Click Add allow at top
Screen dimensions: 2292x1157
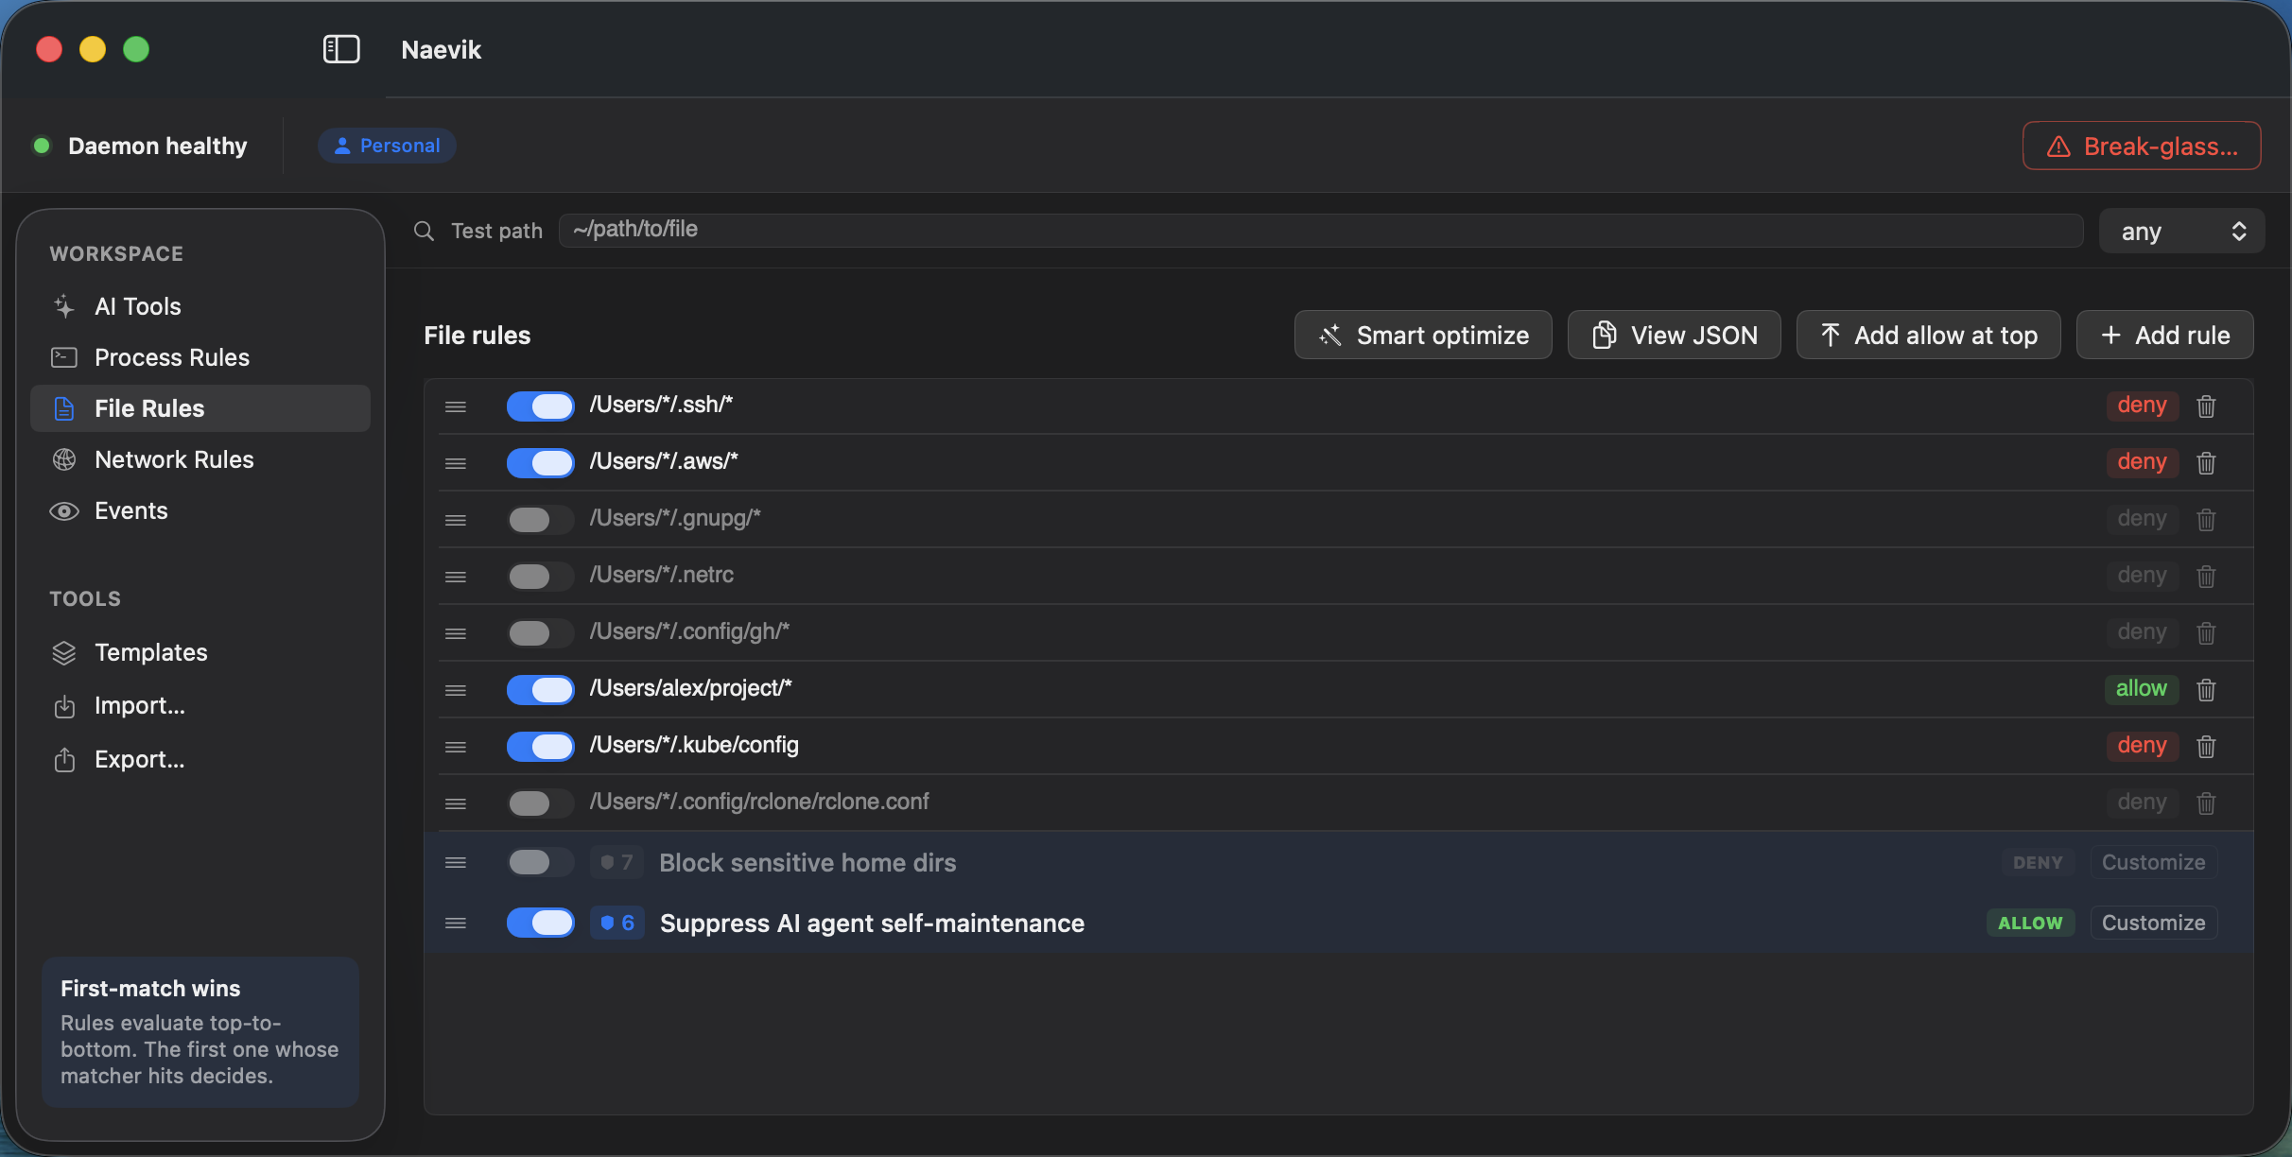click(1929, 335)
